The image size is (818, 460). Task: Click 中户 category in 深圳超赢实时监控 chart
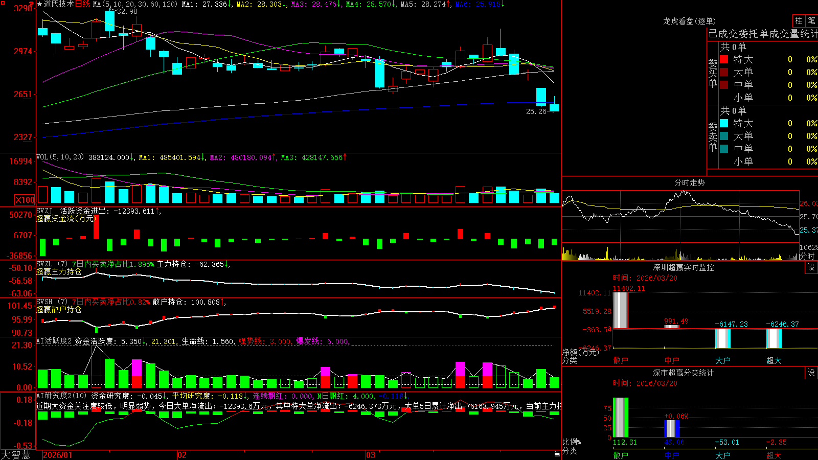(671, 360)
